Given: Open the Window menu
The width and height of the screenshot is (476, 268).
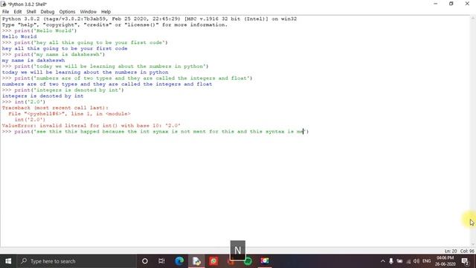Looking at the screenshot, I should coord(88,12).
